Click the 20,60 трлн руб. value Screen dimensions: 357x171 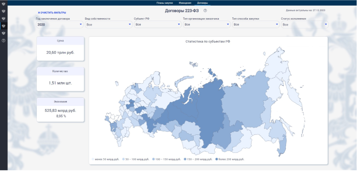click(x=60, y=53)
